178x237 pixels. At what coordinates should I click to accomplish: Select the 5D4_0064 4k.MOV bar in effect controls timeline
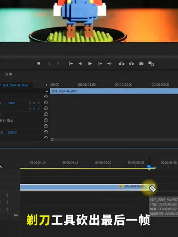click(114, 91)
